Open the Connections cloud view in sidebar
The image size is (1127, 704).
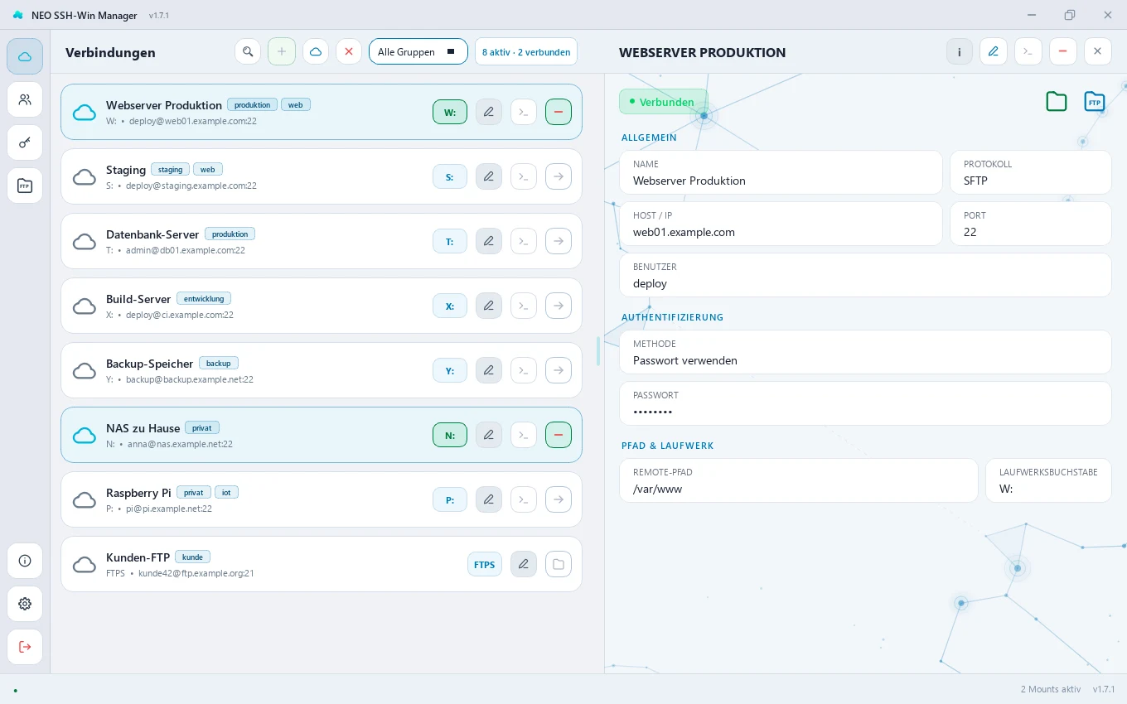click(25, 56)
